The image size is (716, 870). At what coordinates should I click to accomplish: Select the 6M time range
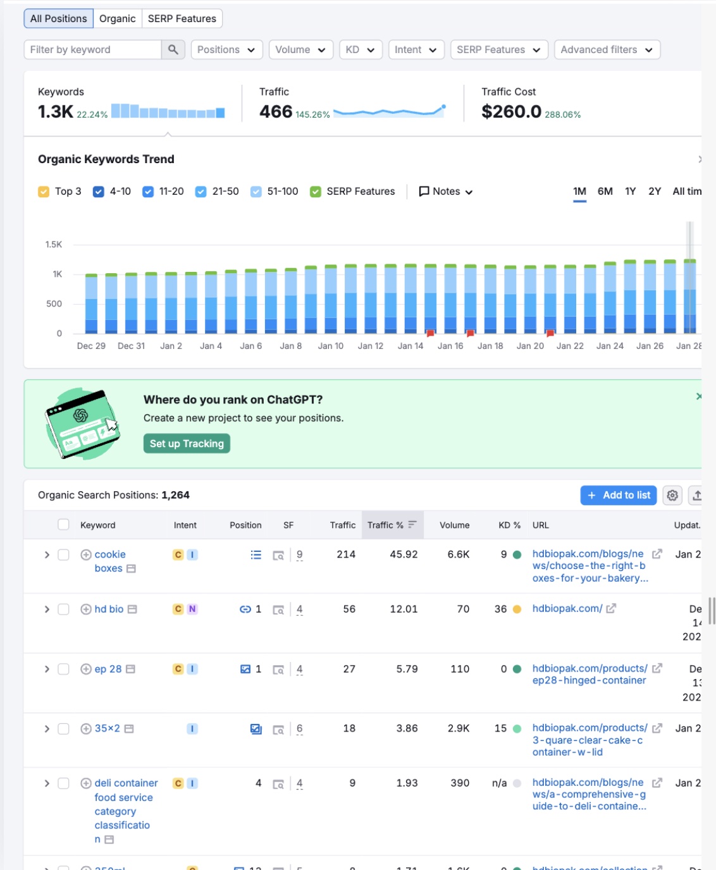click(x=604, y=191)
